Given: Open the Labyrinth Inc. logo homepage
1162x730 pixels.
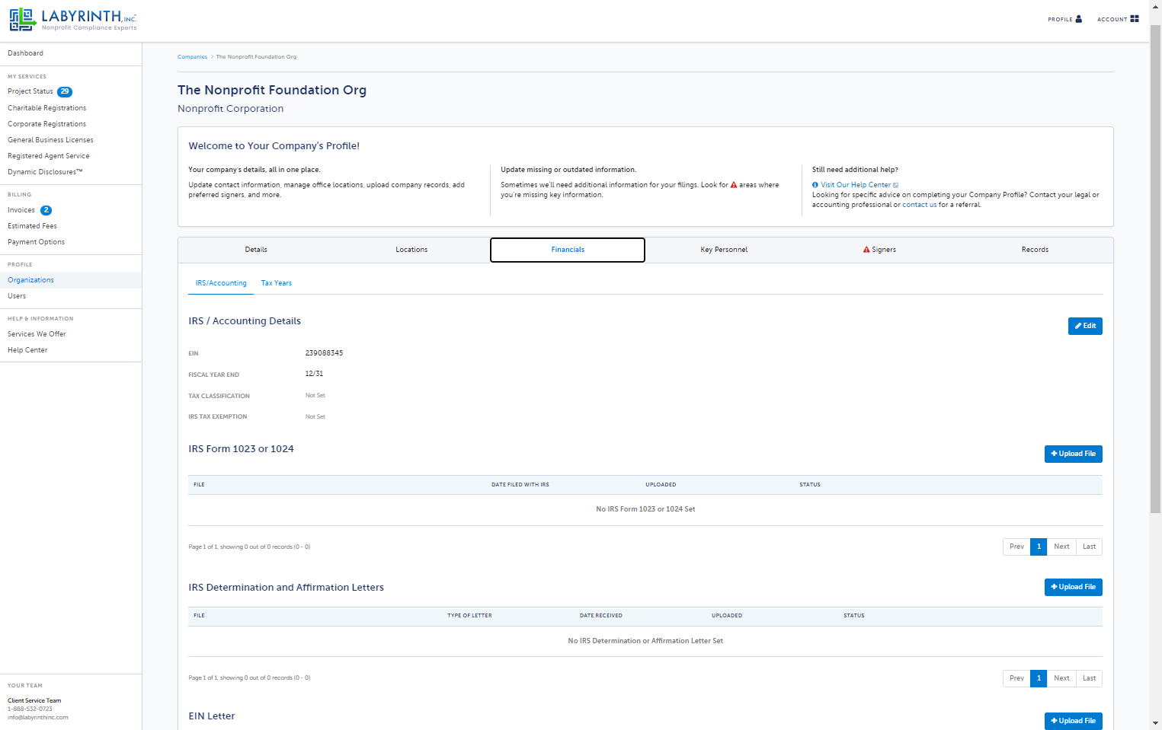Looking at the screenshot, I should pos(73,19).
